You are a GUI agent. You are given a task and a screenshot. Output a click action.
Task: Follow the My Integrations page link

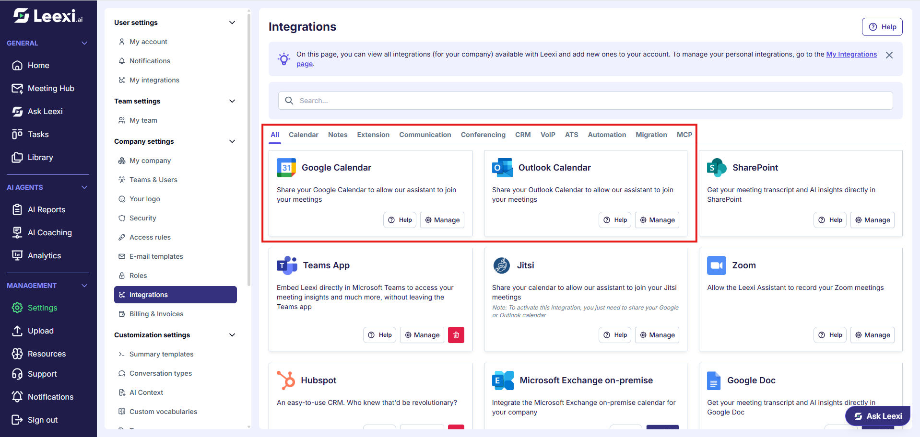[x=851, y=54]
